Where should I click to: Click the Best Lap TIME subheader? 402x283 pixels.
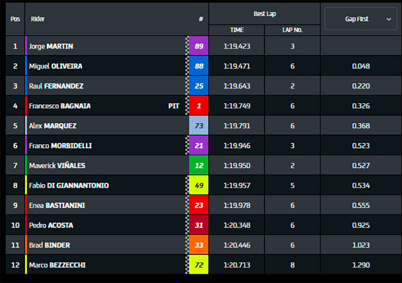(237, 30)
